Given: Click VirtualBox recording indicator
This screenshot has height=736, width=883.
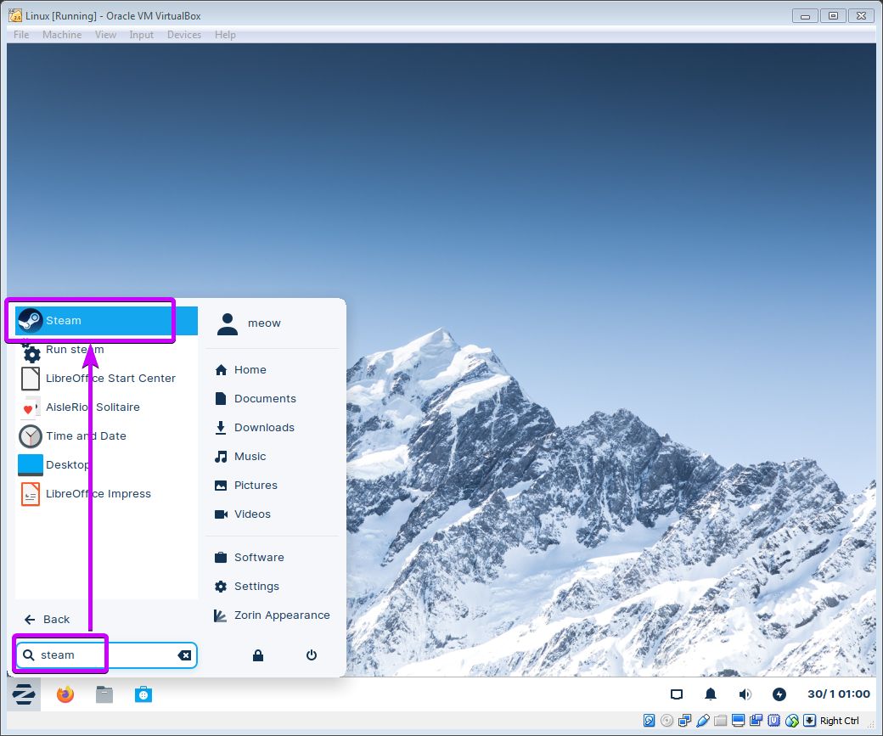Looking at the screenshot, I should pyautogui.click(x=756, y=720).
